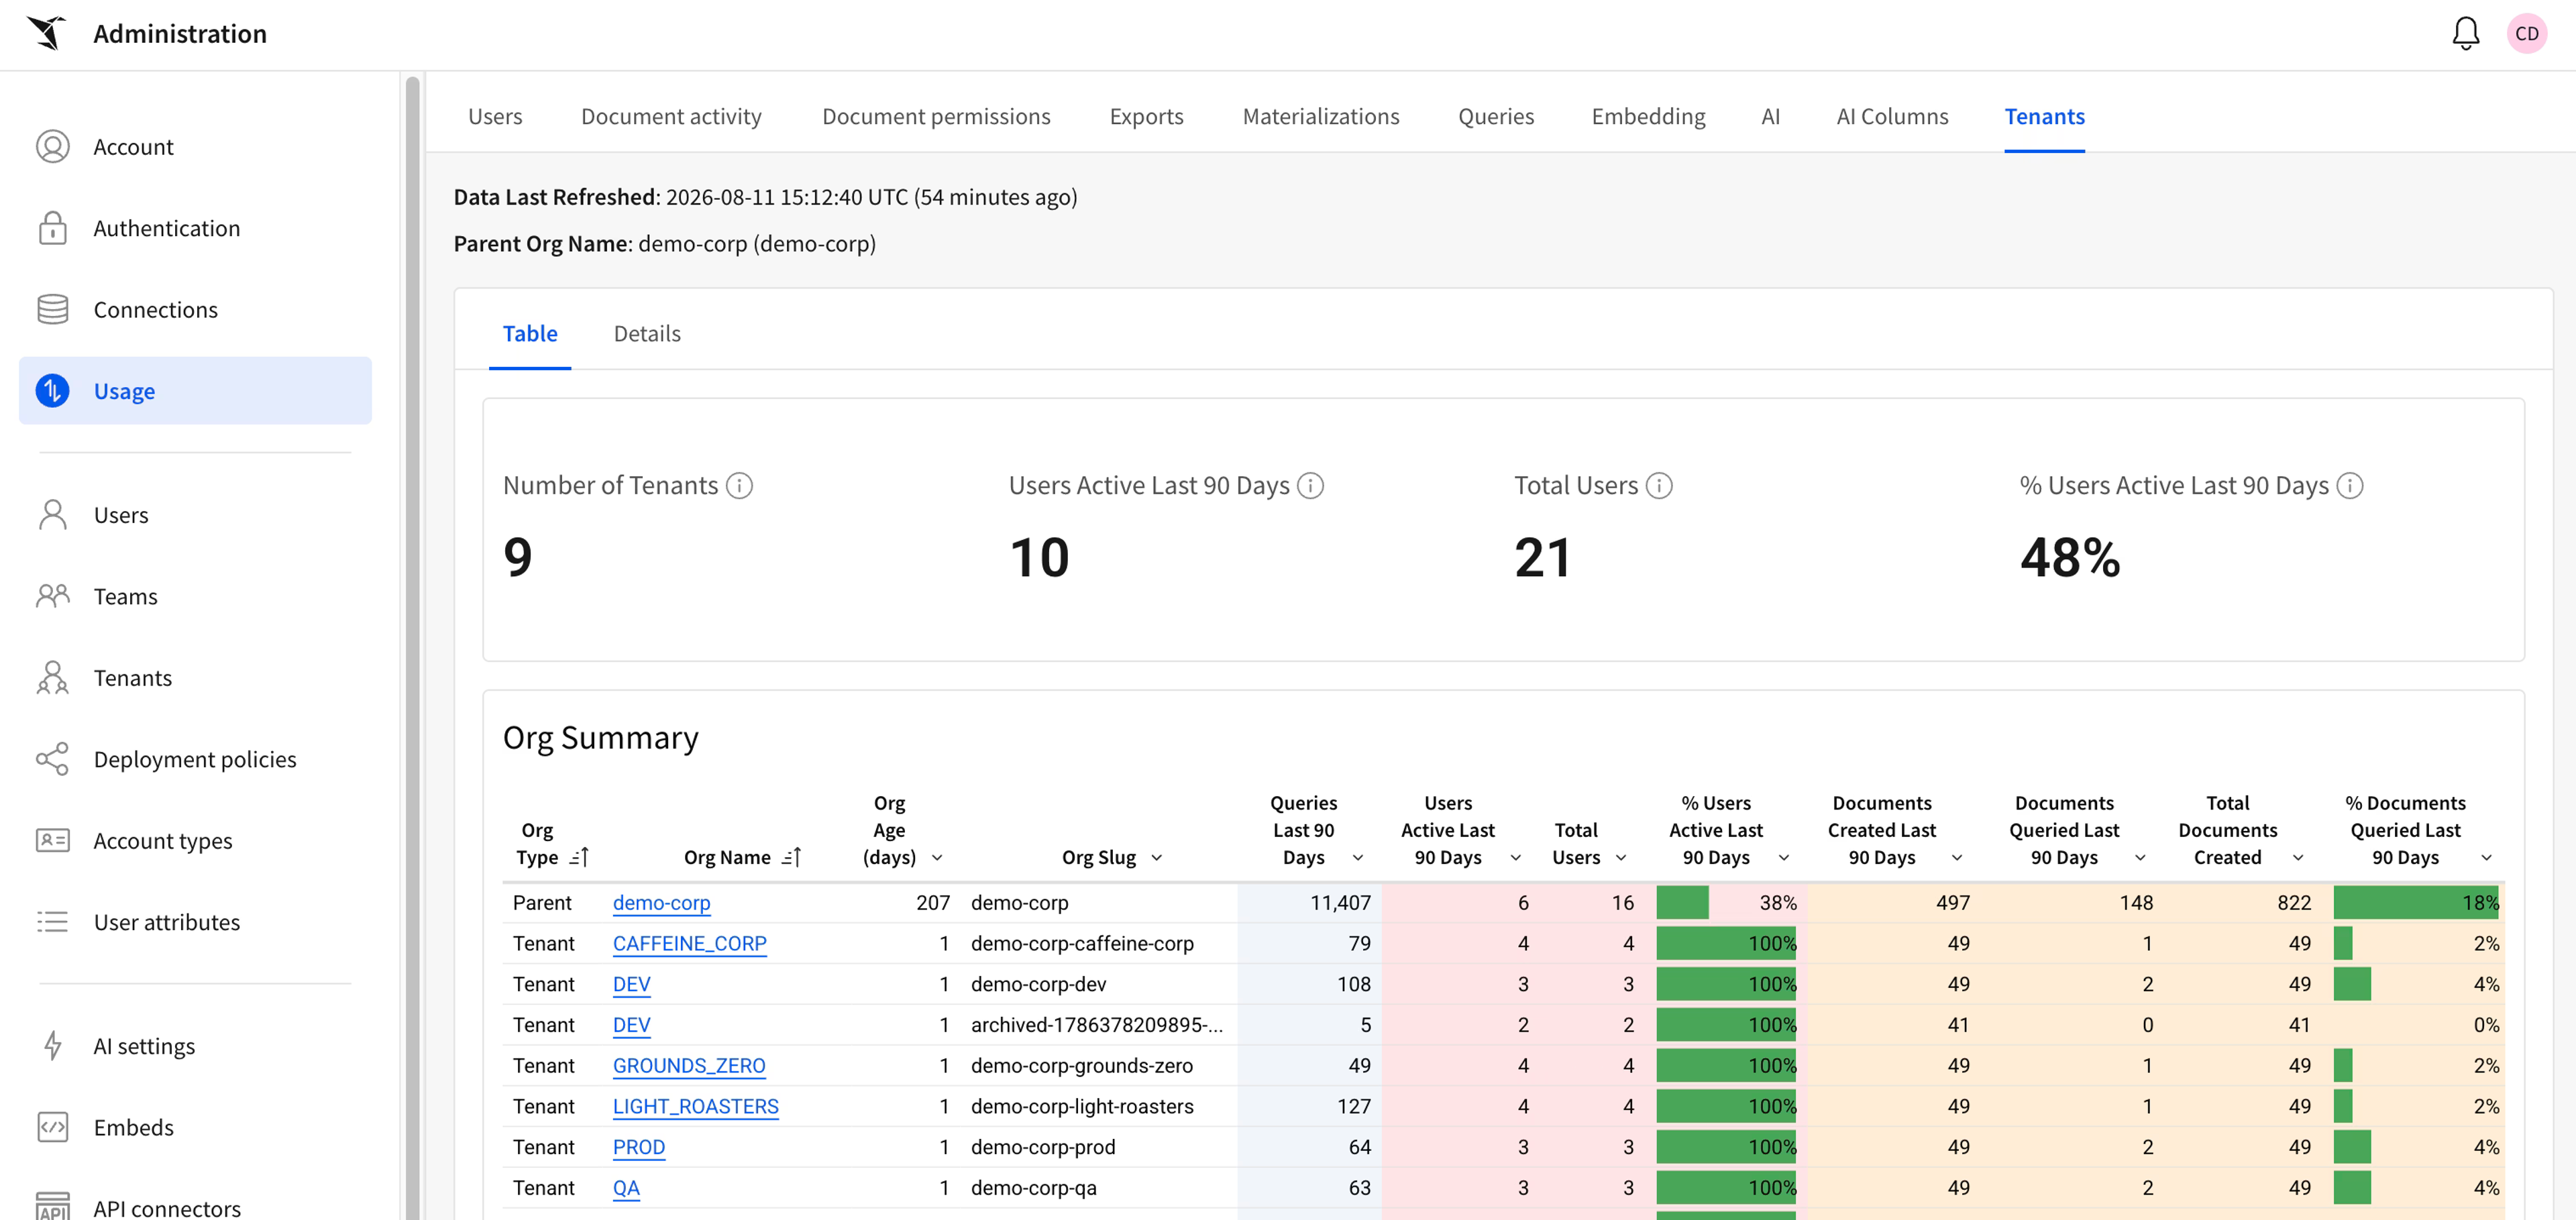Open the notifications bell
This screenshot has width=2576, height=1220.
2465,34
